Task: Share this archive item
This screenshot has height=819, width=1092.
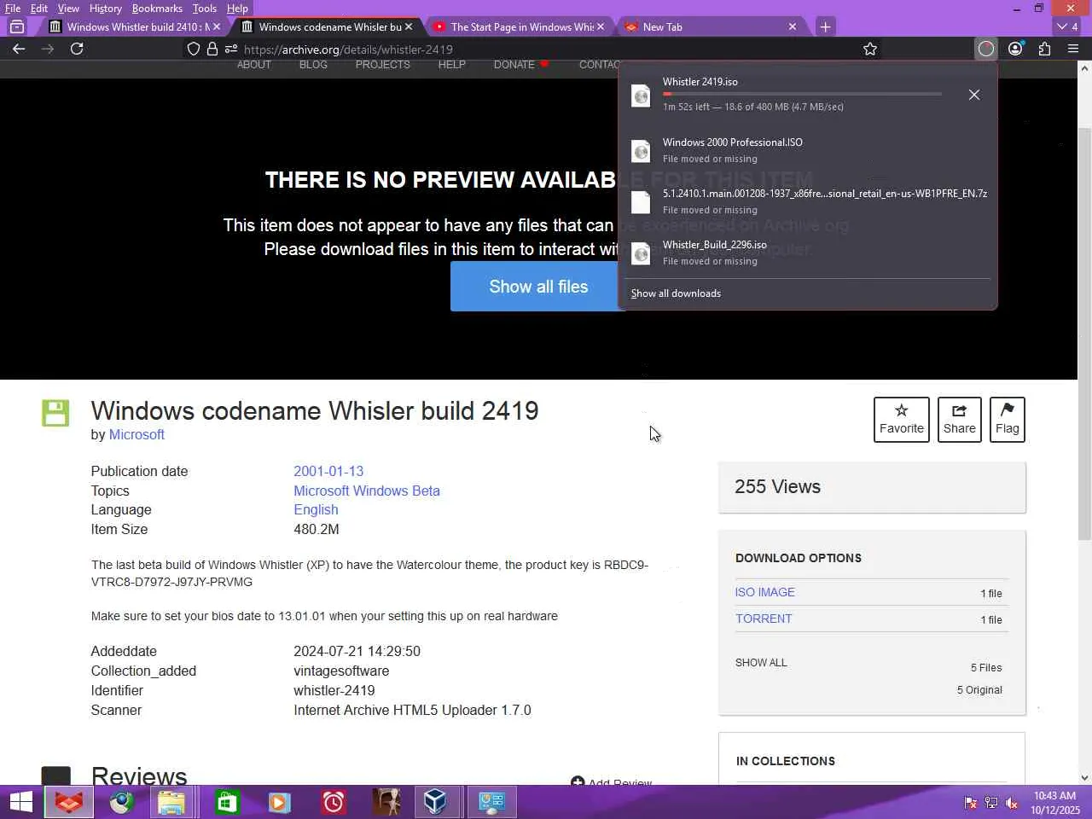Action: (x=960, y=420)
